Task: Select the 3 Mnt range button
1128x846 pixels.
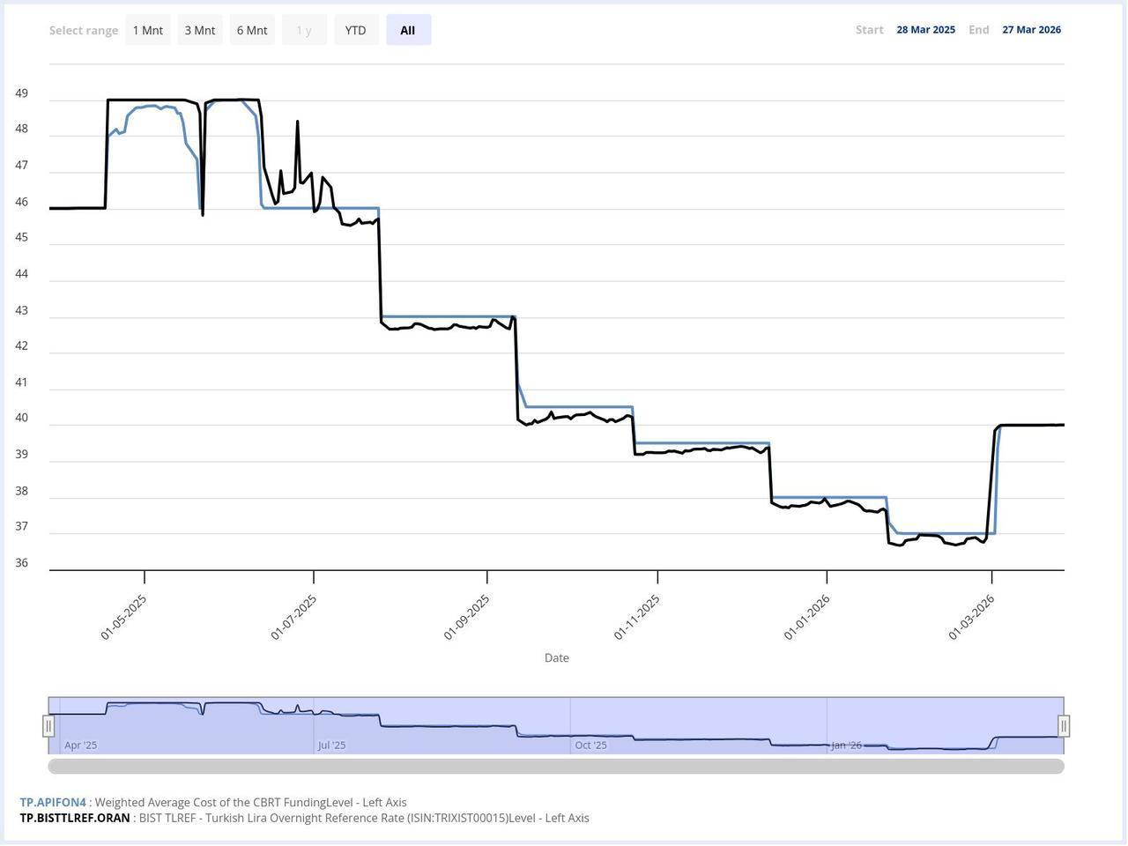Action: (199, 29)
